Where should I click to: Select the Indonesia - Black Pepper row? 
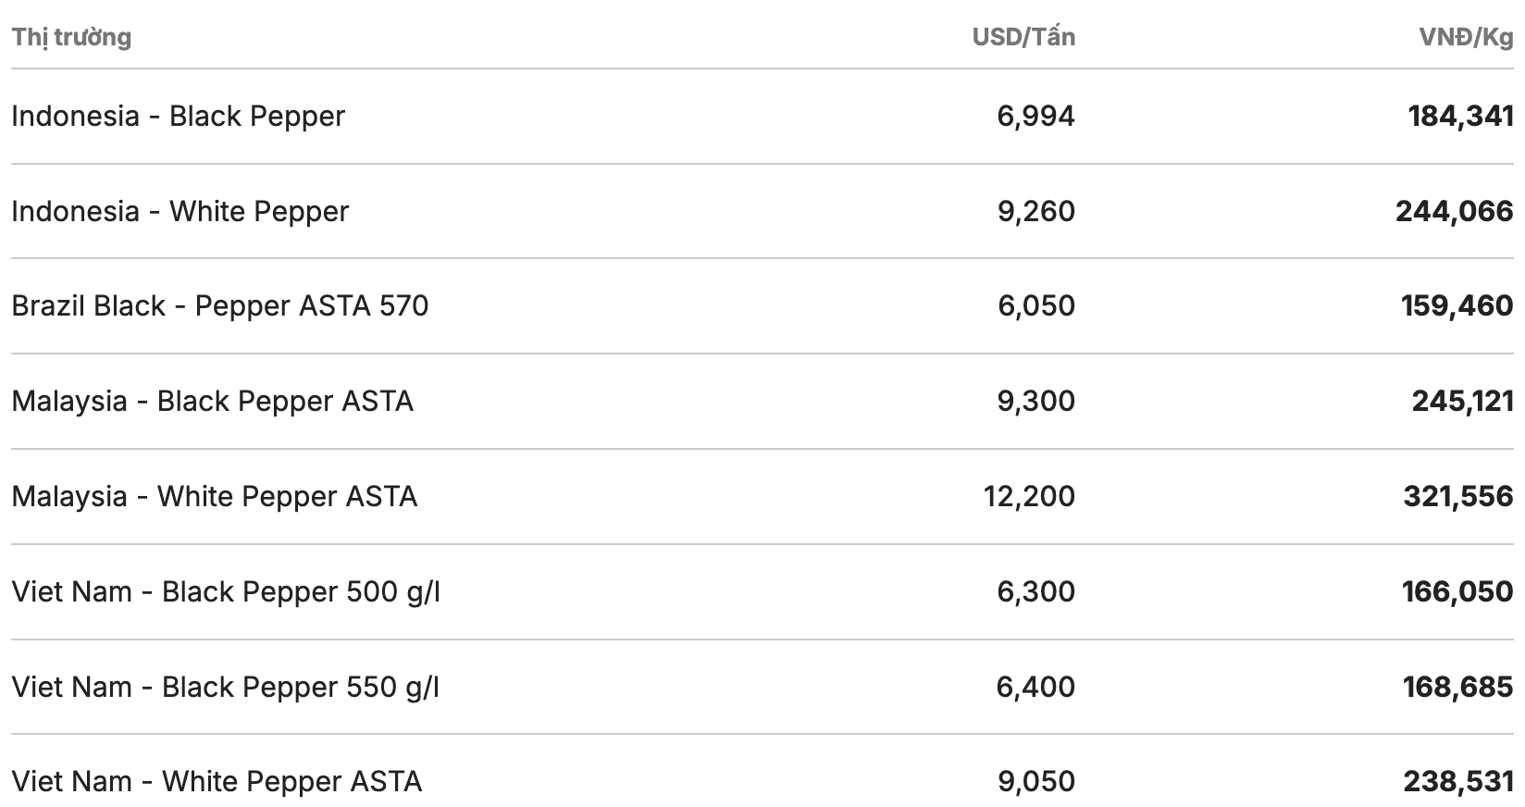pos(178,117)
